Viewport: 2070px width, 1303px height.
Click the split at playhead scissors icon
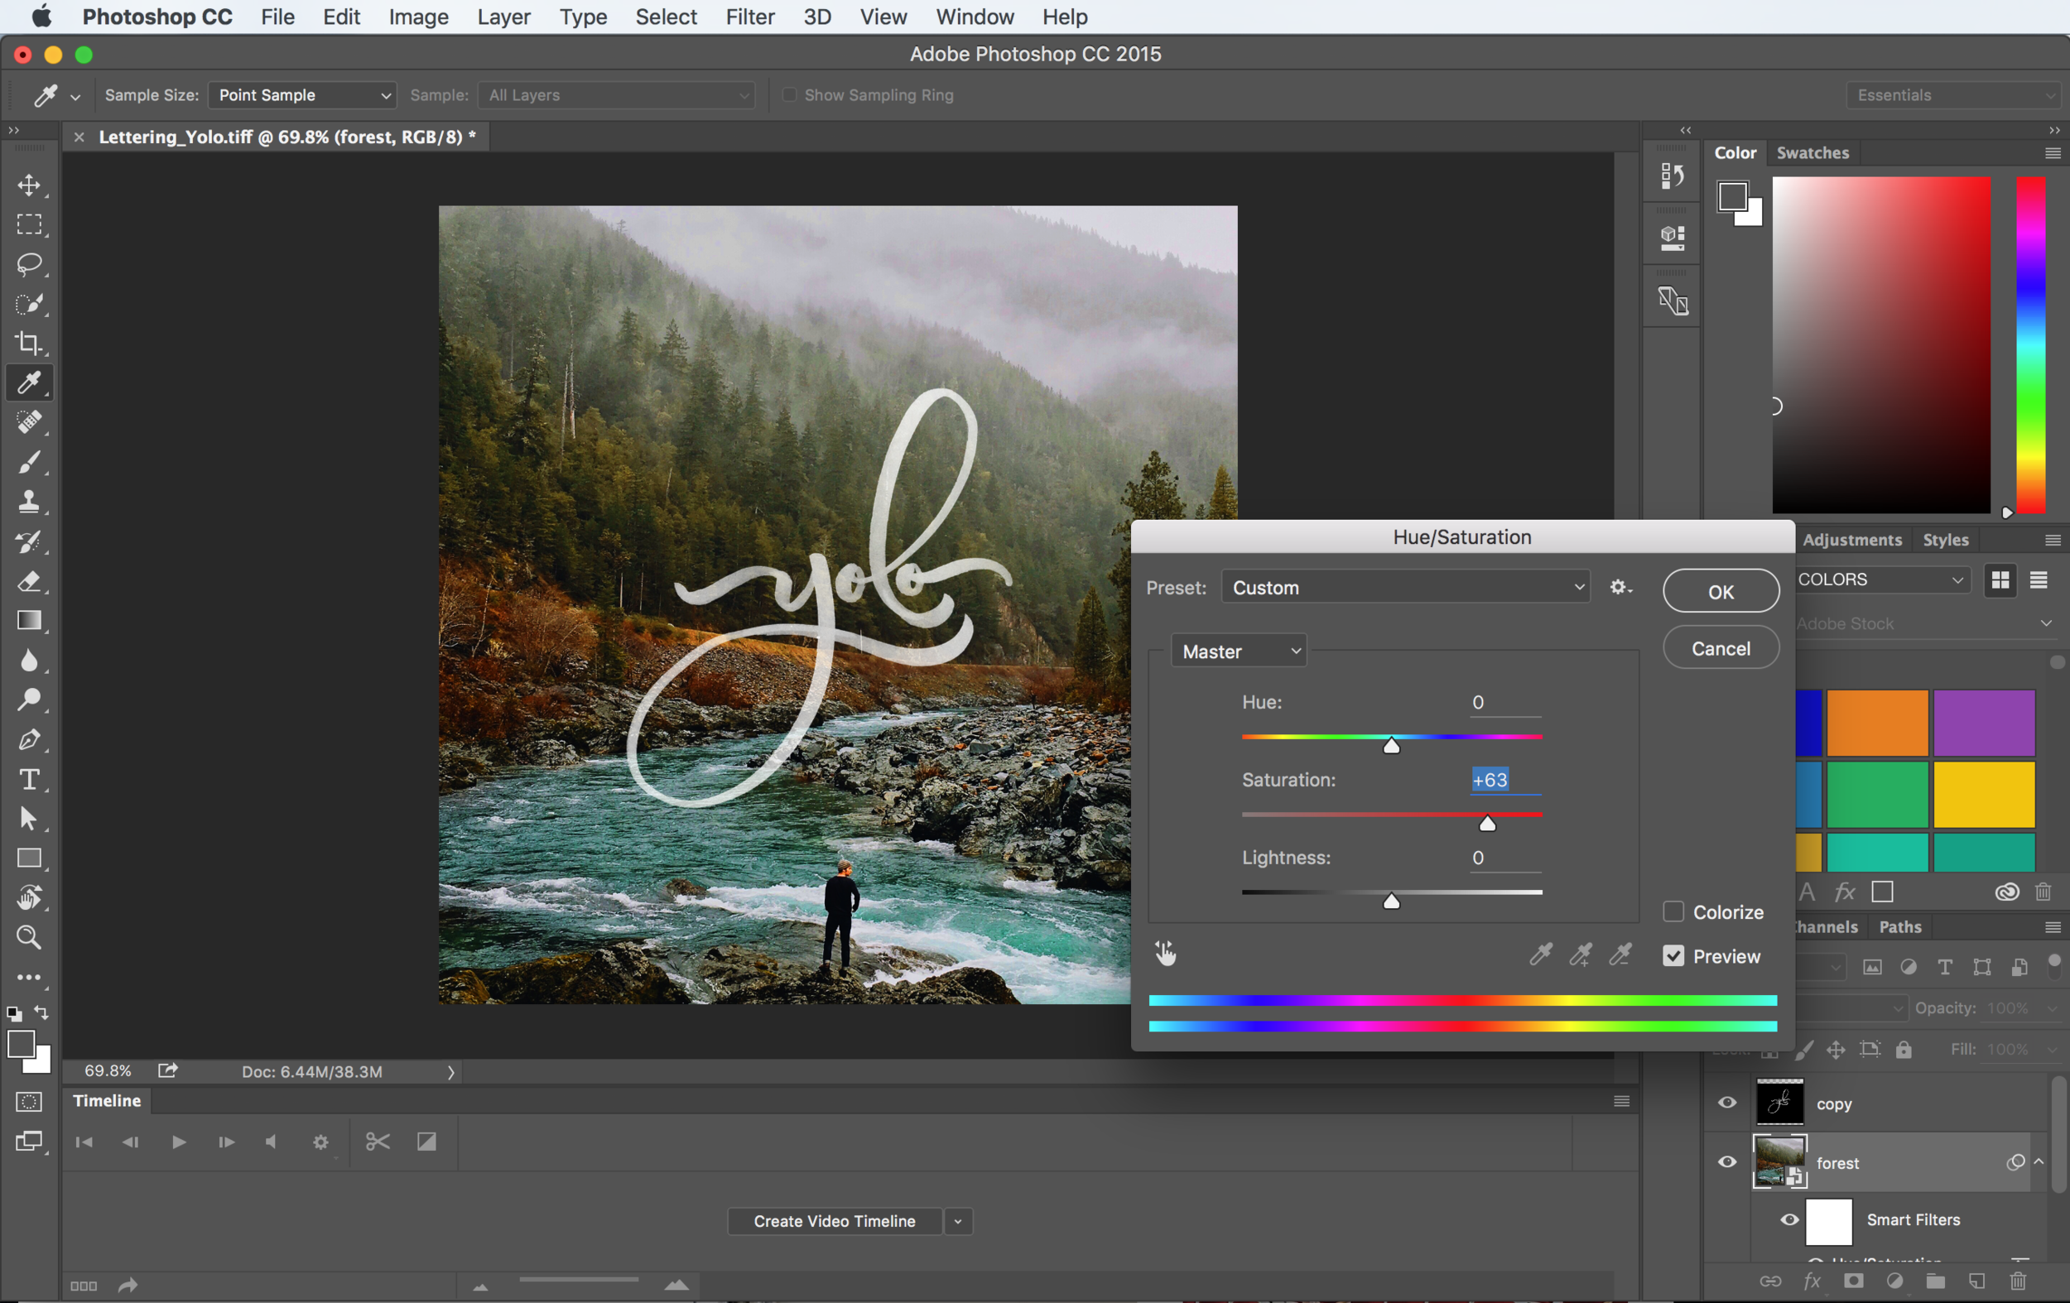pyautogui.click(x=378, y=1142)
